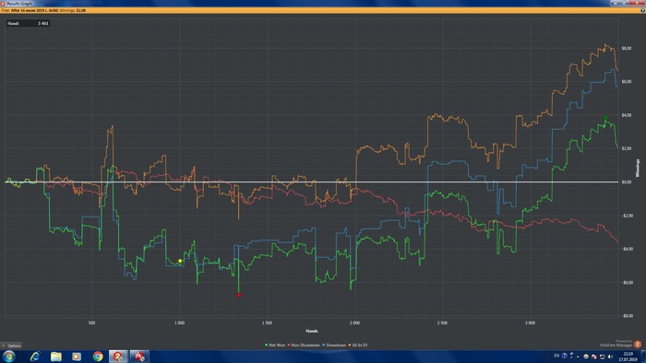Image resolution: width=646 pixels, height=363 pixels.
Task: Click the help icon in system tray
Action: pyautogui.click(x=564, y=356)
